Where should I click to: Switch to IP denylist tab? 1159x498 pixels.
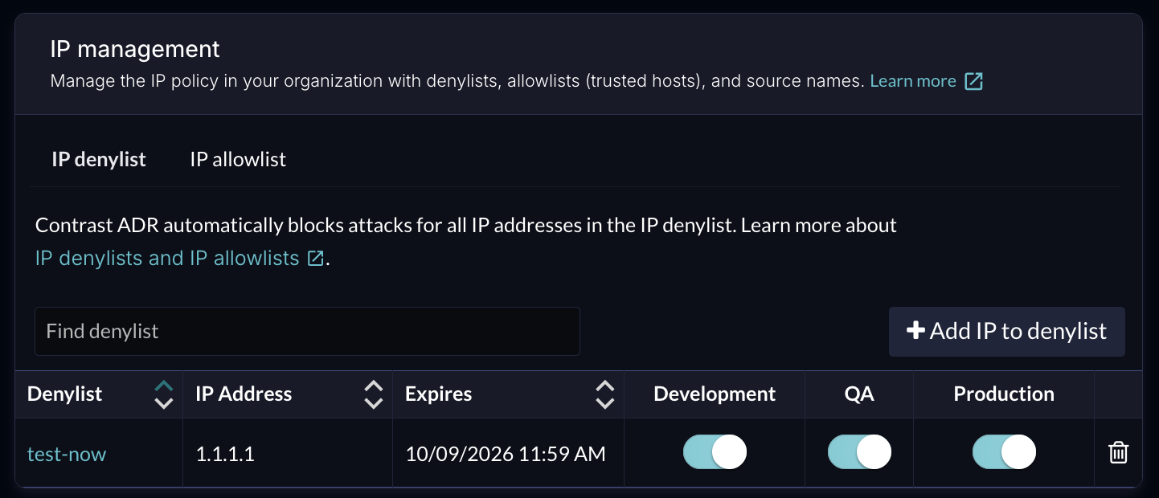pos(99,159)
